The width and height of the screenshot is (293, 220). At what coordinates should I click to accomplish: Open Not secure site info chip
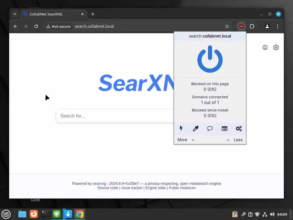[x=58, y=26]
